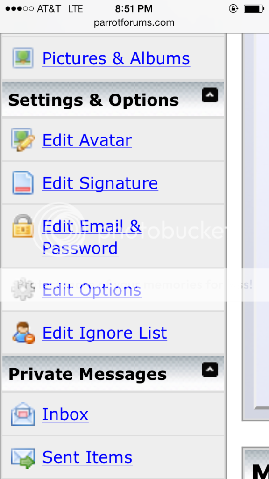Open the Pictures & Albums link
The image size is (269, 479).
(116, 58)
